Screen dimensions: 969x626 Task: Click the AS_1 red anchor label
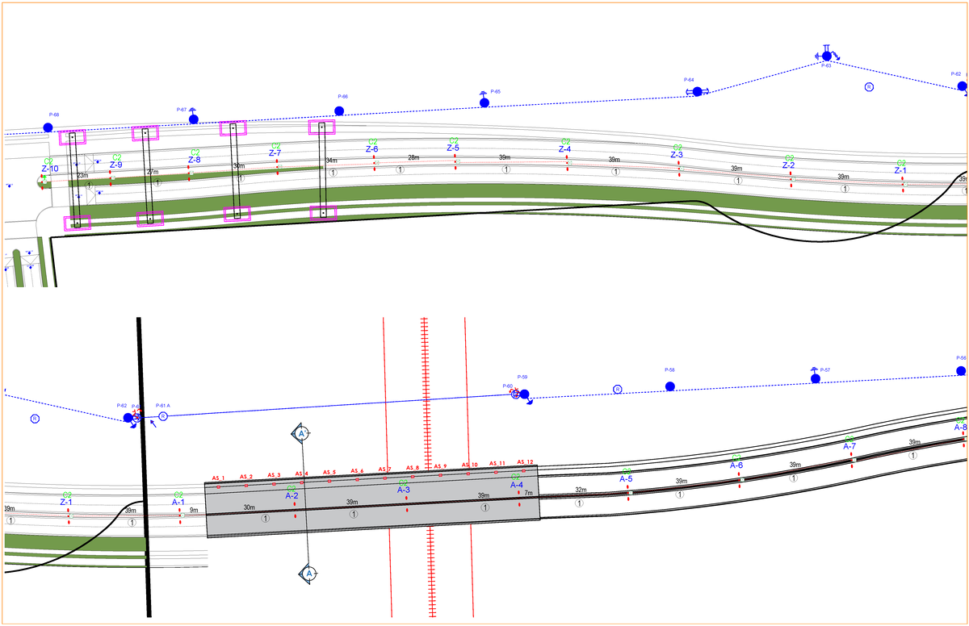click(x=218, y=478)
